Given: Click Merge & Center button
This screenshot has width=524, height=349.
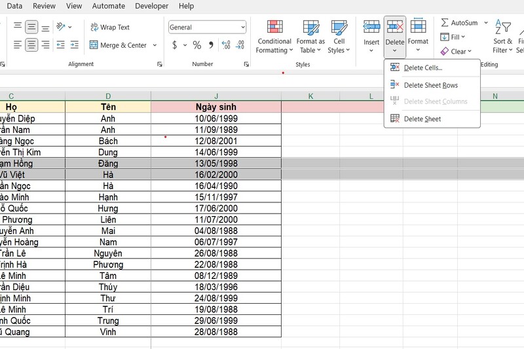Looking at the screenshot, I should pyautogui.click(x=118, y=45).
